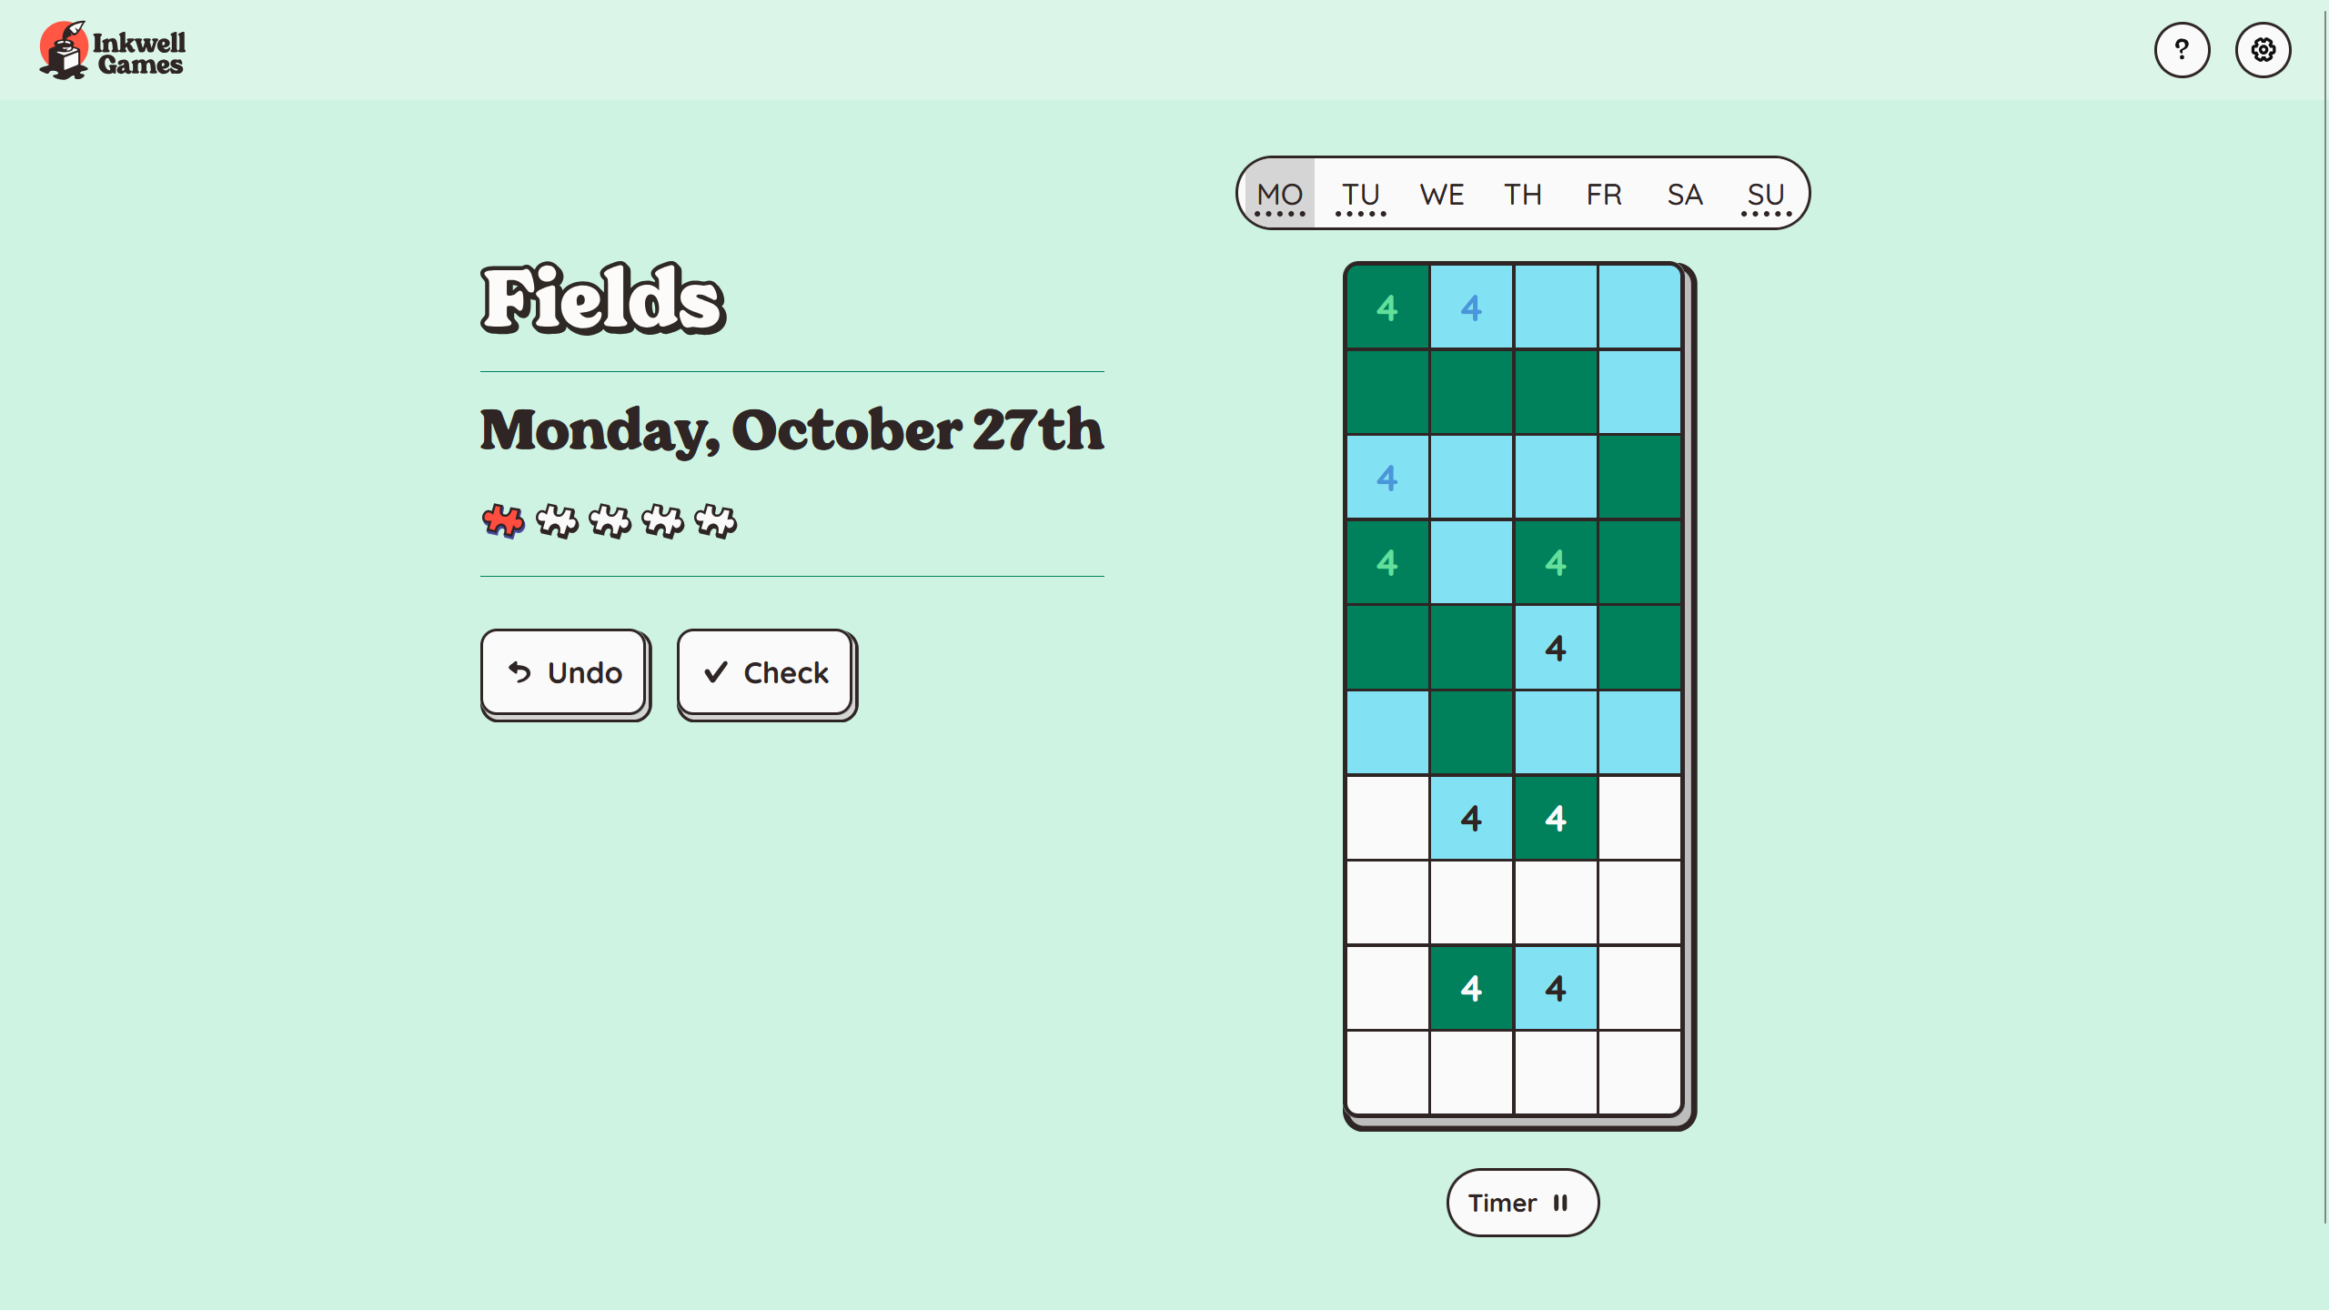Switch to the WE day tab
The image size is (2329, 1310).
tap(1442, 194)
